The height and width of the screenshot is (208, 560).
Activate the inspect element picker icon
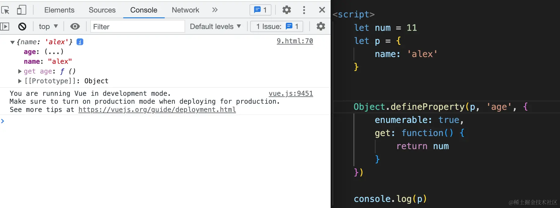pos(5,10)
